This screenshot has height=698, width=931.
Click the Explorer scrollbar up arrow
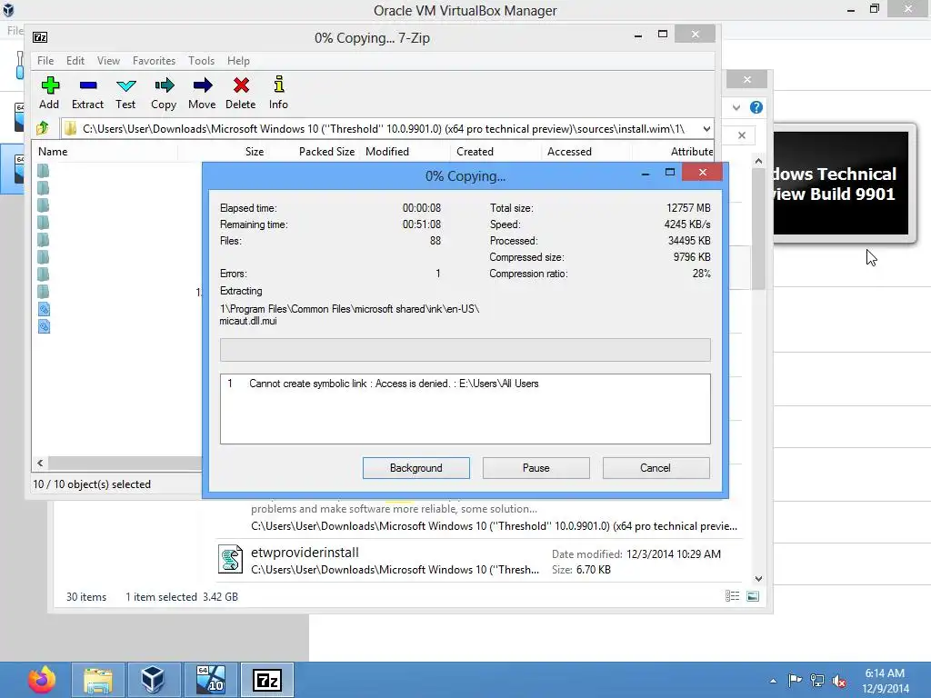758,161
